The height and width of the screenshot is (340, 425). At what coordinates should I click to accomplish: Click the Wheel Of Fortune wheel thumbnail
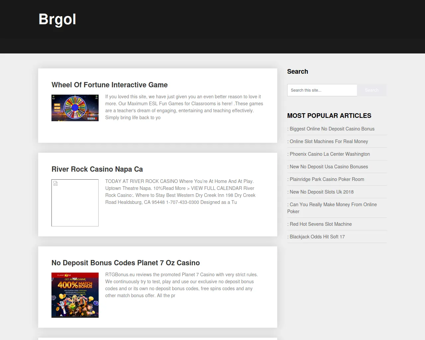pyautogui.click(x=75, y=108)
